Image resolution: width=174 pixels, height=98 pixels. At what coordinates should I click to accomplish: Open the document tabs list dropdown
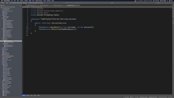point(171,5)
